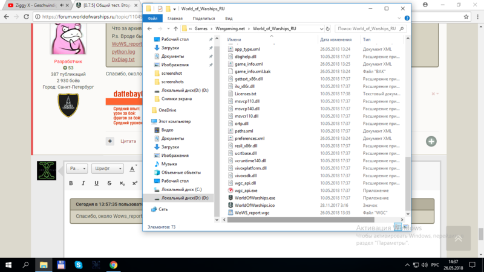This screenshot has height=272, width=484.
Task: Open recent locations dropdown next to forward arrow
Action: pyautogui.click(x=168, y=28)
